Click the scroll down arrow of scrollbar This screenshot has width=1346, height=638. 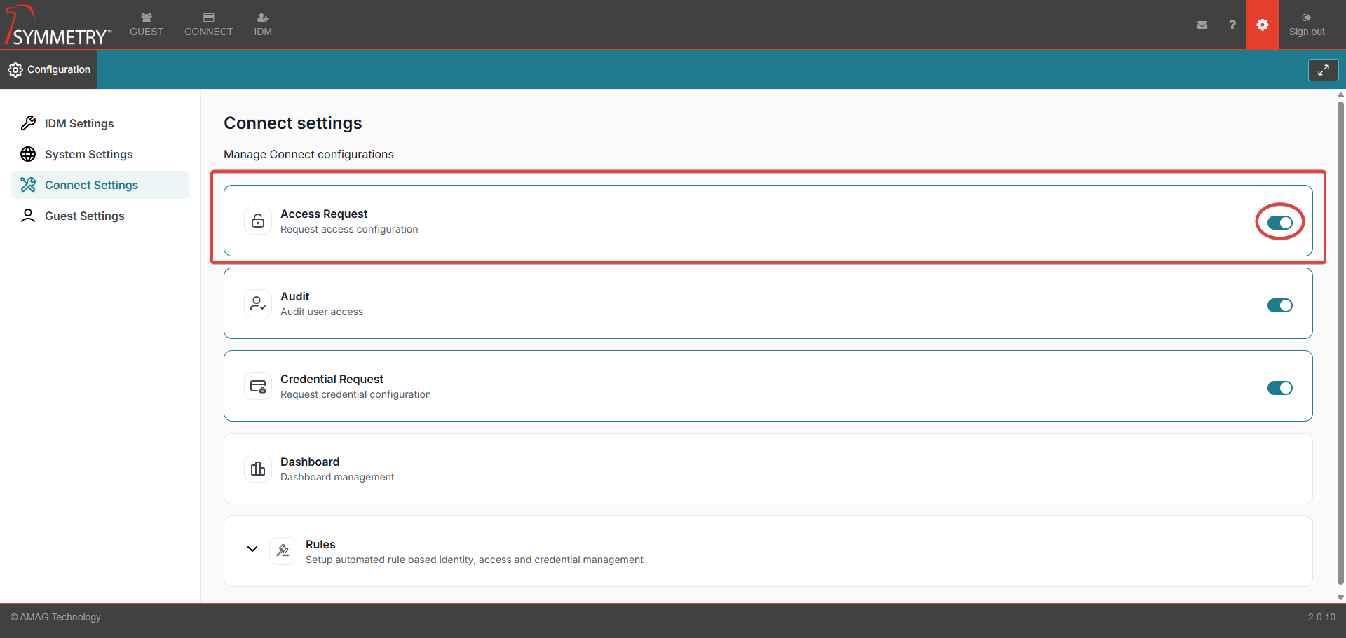coord(1340,597)
